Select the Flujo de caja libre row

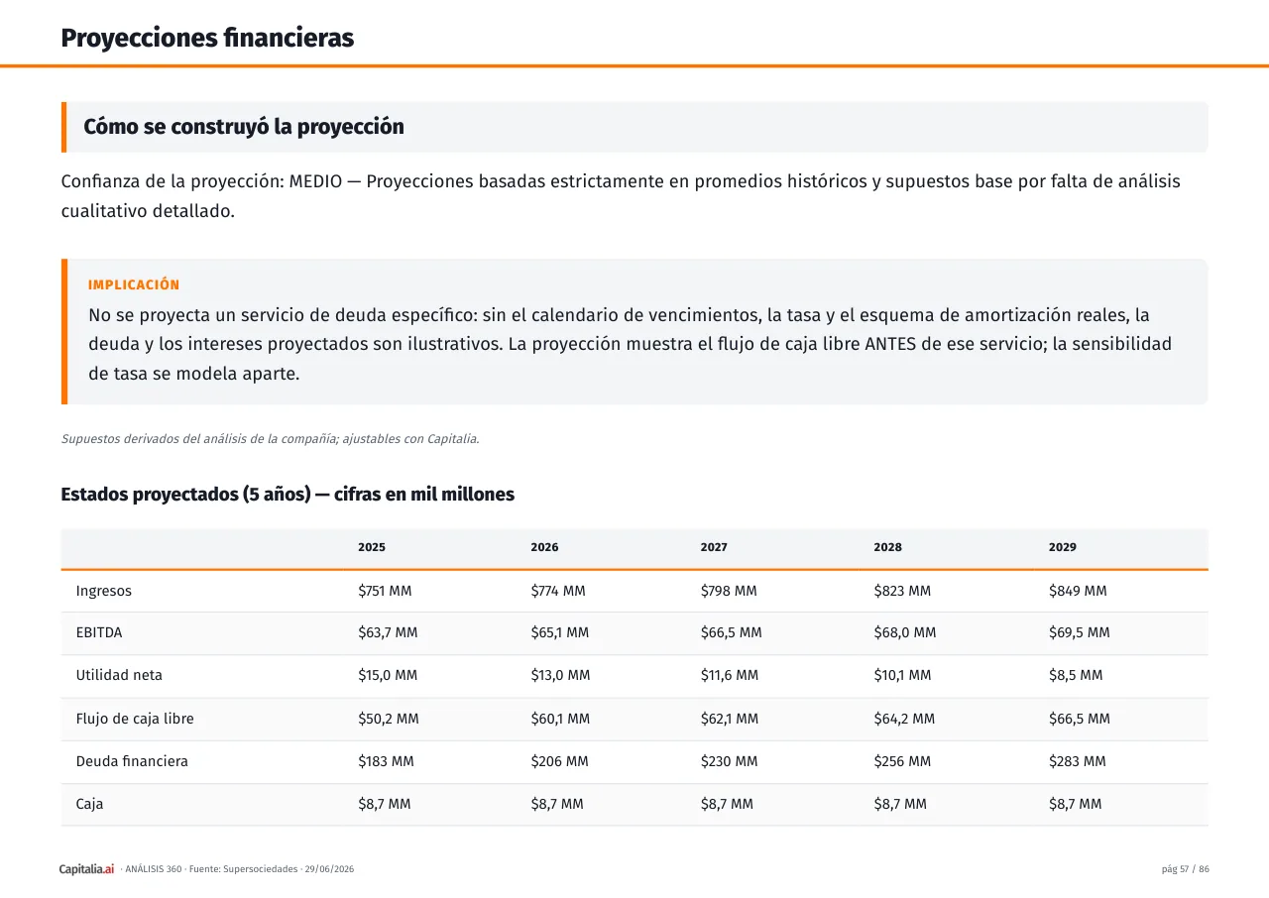tap(634, 719)
